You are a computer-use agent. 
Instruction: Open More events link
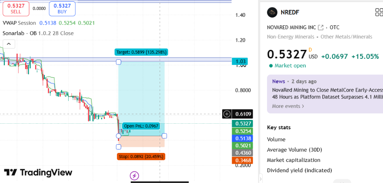pos(288,106)
